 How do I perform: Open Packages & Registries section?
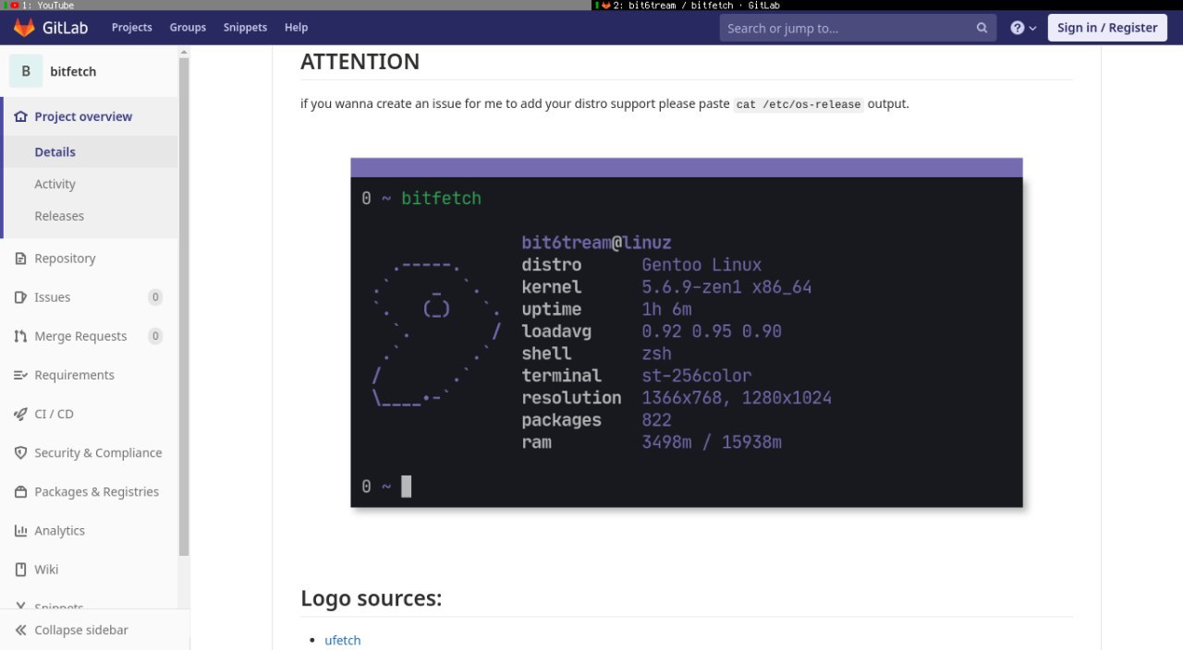[x=96, y=491]
